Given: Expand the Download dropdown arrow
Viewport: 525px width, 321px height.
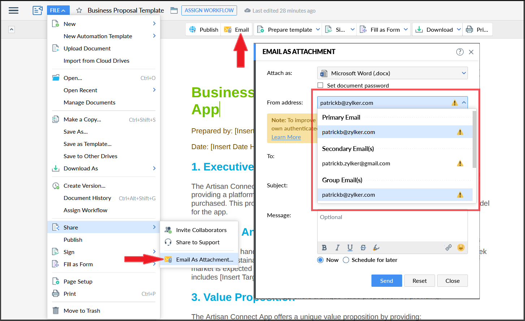Looking at the screenshot, I should pyautogui.click(x=459, y=30).
